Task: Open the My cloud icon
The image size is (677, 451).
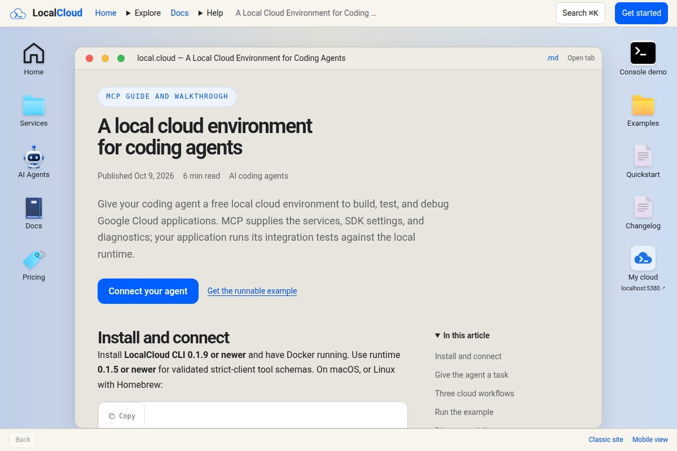Action: [x=643, y=263]
